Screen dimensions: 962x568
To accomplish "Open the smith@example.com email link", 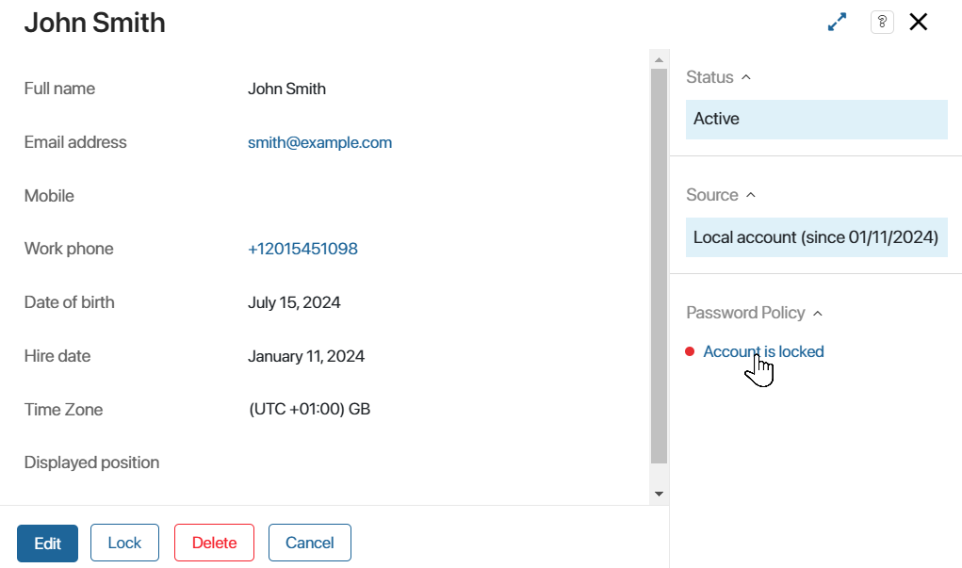I will tap(319, 142).
